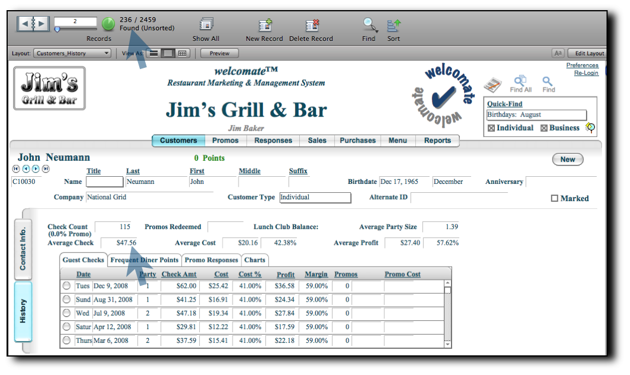Screen dimensions: 630x375
Task: Switch to Form view icon
Action: coord(154,54)
